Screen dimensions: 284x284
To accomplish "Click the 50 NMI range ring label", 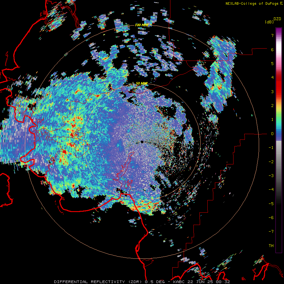I will [142, 83].
